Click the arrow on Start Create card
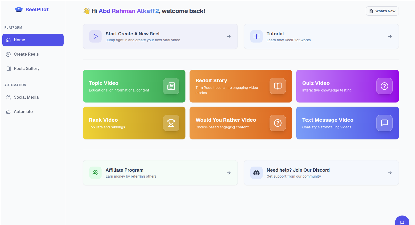The height and width of the screenshot is (225, 415). point(229,36)
